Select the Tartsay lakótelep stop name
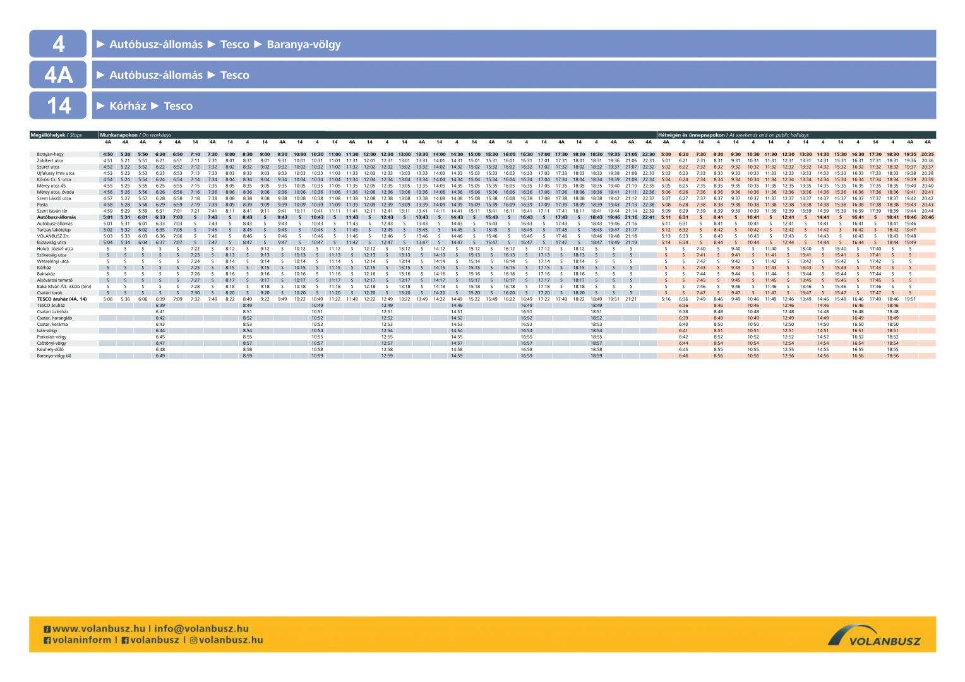965x682 pixels. point(54,230)
